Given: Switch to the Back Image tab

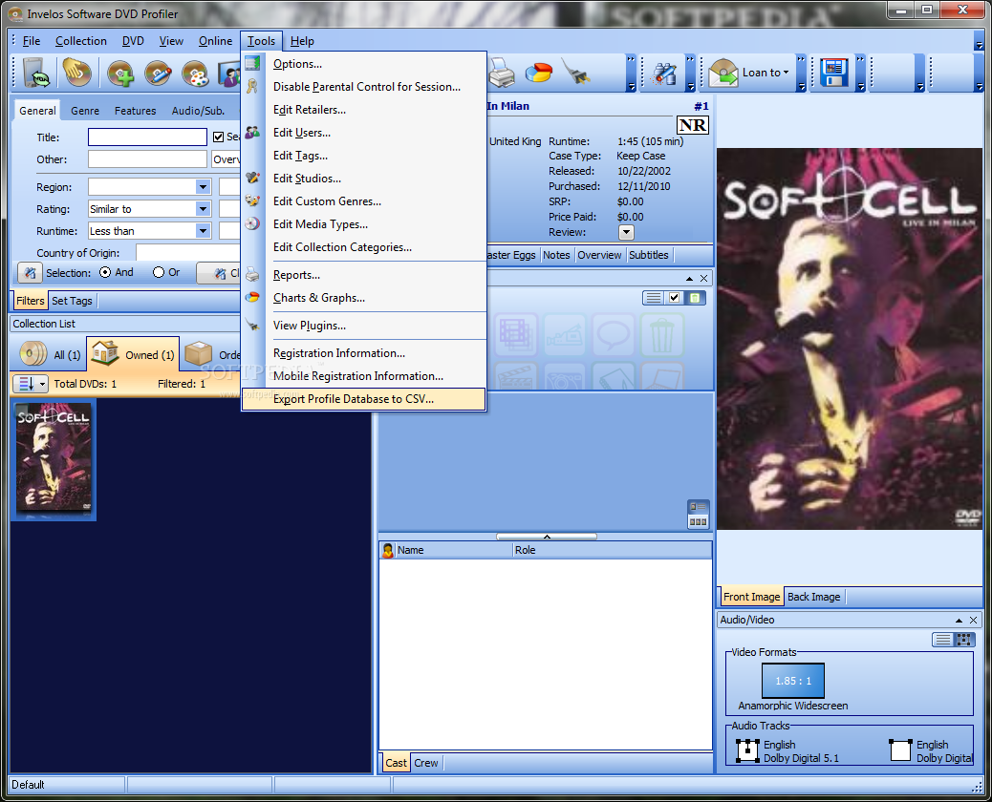Looking at the screenshot, I should [x=813, y=597].
